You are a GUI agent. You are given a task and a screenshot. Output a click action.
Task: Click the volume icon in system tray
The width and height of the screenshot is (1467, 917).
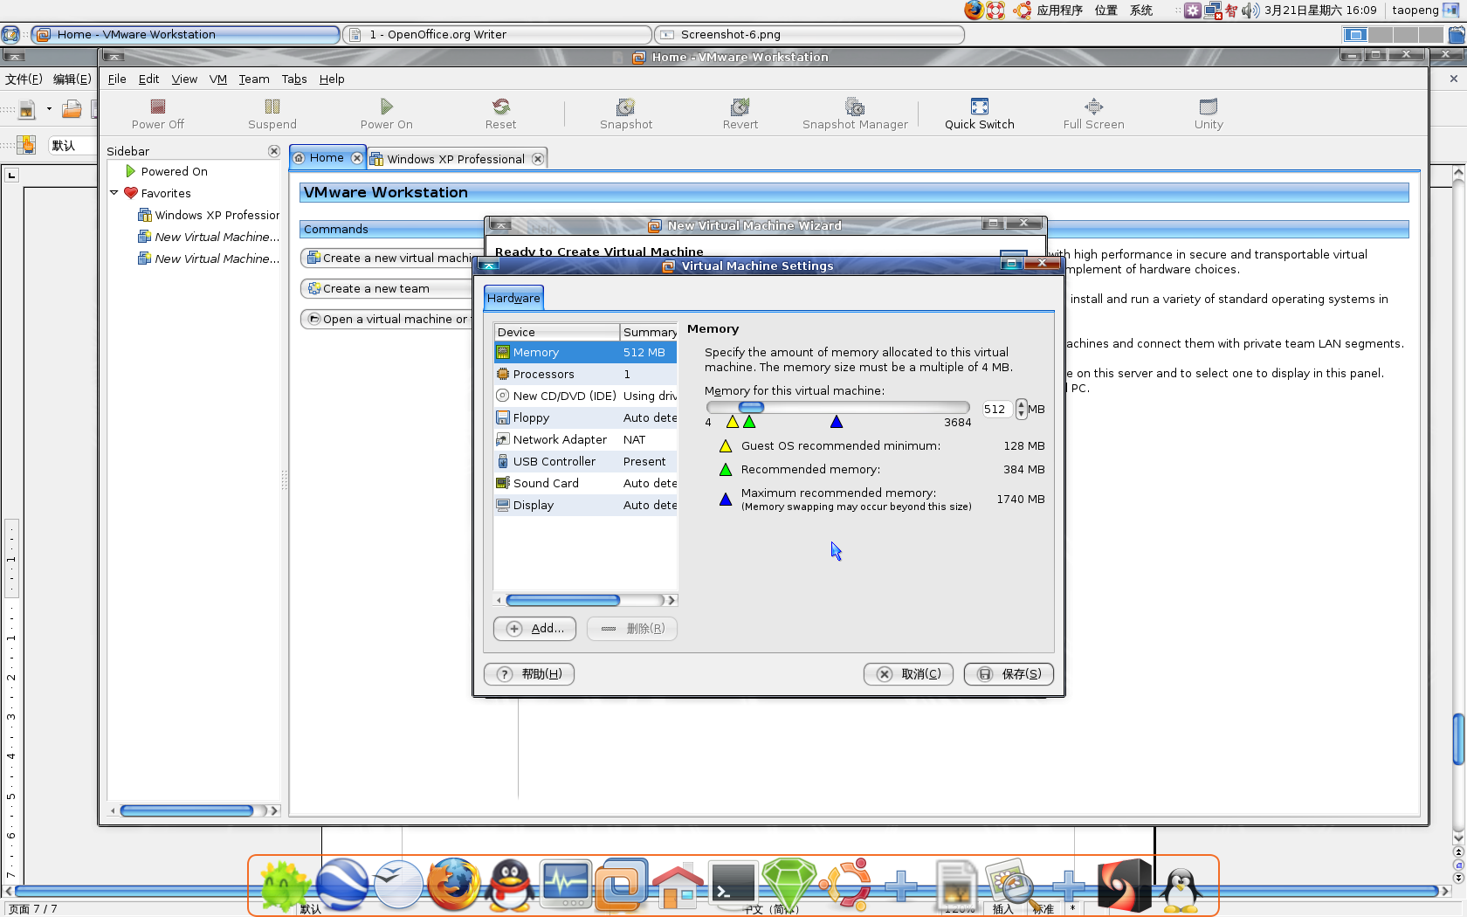tap(1250, 10)
